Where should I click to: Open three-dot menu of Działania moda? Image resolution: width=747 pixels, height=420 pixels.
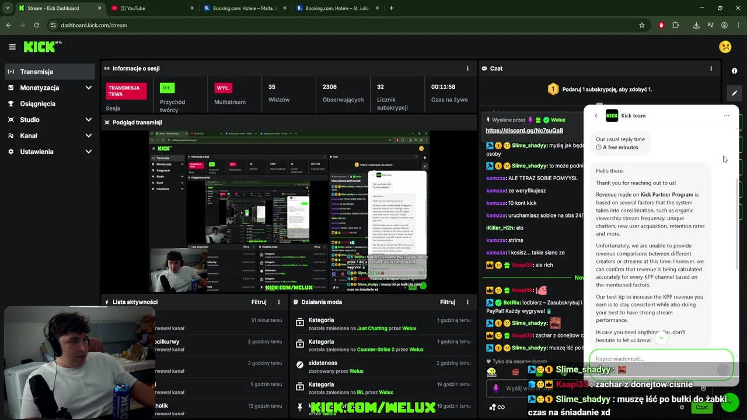[467, 302]
